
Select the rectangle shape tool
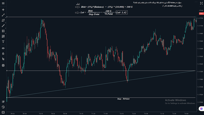tap(3, 31)
